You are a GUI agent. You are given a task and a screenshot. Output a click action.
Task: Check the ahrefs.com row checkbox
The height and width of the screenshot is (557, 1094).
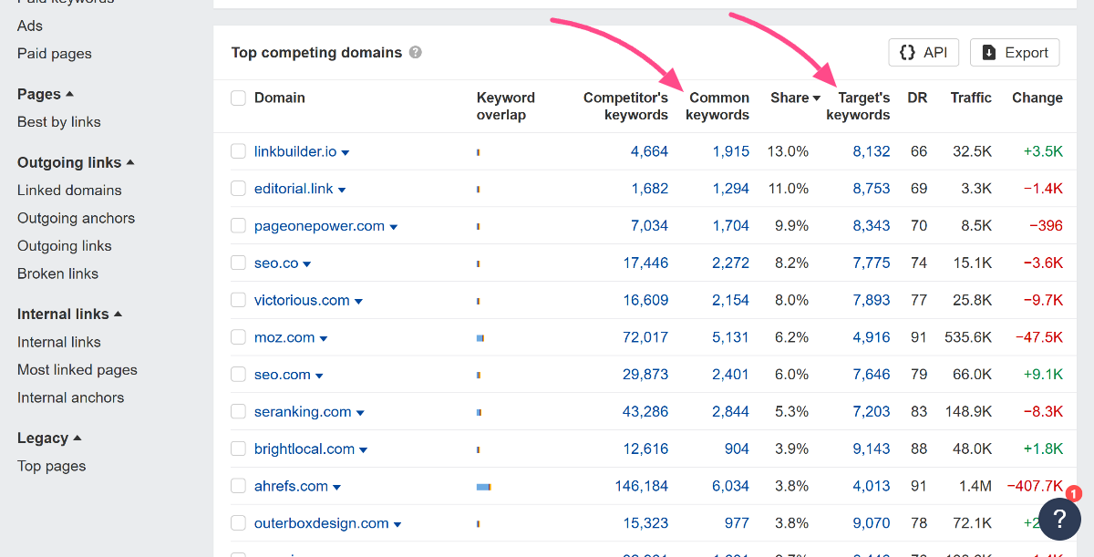coord(239,486)
